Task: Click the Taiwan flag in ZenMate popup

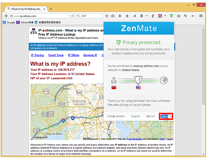Action: pyautogui.click(x=114, y=88)
